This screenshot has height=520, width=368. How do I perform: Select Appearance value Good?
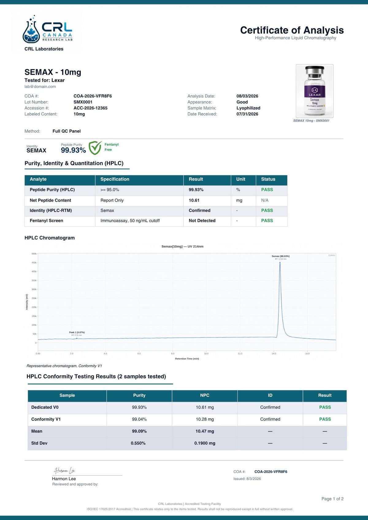pos(242,102)
